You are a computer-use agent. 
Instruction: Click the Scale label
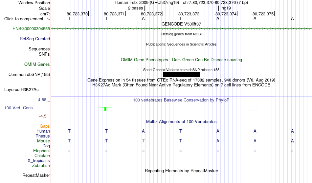tap(45, 8)
